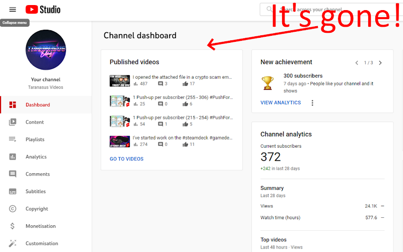Image resolution: width=403 pixels, height=252 pixels.
Task: Select the Playlists sidebar icon
Action: (x=13, y=140)
